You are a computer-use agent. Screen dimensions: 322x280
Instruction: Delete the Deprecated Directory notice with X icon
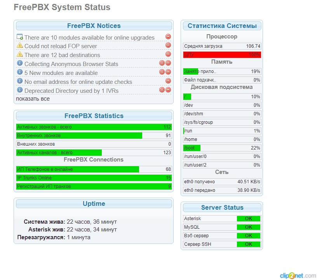pyautogui.click(x=162, y=90)
